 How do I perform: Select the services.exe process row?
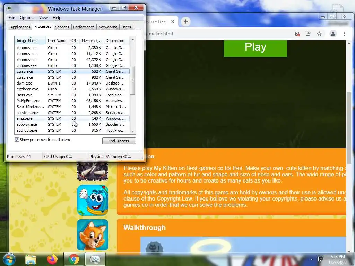[72, 113]
